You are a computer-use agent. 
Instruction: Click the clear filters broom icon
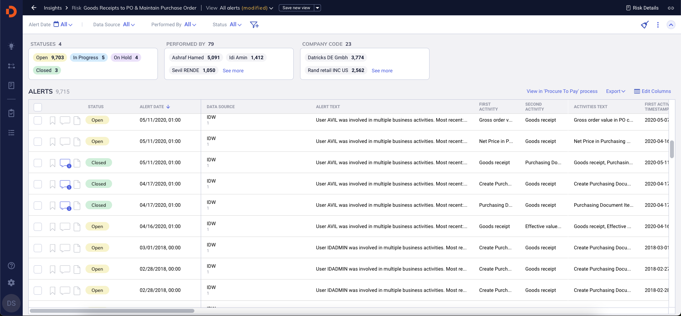(x=644, y=24)
